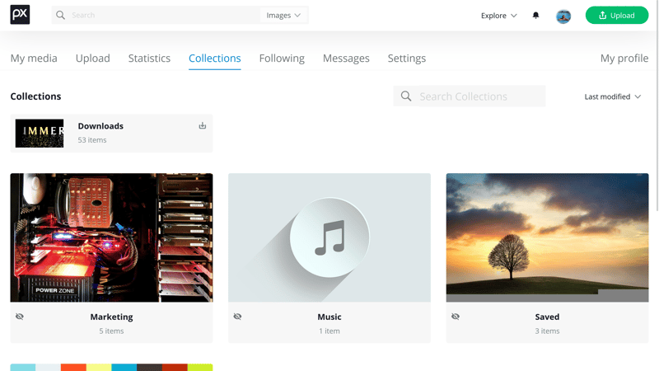Click the px logo home icon
659x371 pixels.
click(20, 15)
